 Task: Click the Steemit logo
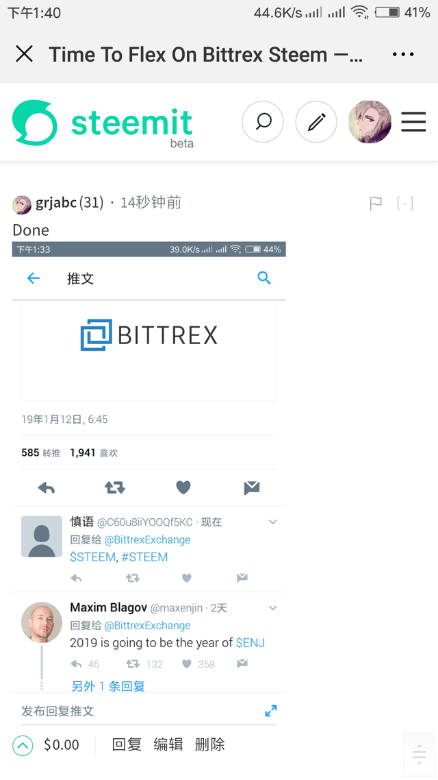[x=102, y=124]
